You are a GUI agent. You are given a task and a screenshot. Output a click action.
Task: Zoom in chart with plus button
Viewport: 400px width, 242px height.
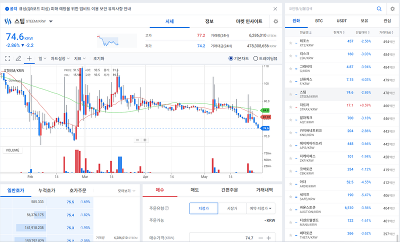pos(145,140)
